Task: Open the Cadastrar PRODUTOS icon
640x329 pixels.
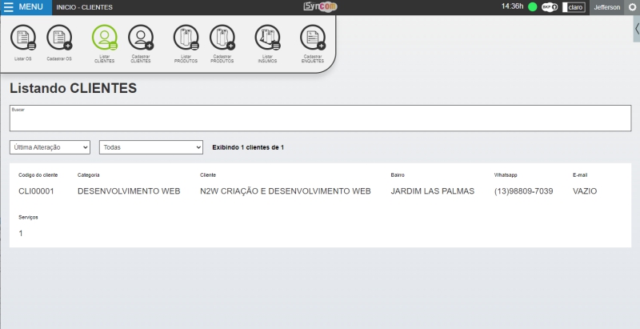Action: [x=222, y=38]
